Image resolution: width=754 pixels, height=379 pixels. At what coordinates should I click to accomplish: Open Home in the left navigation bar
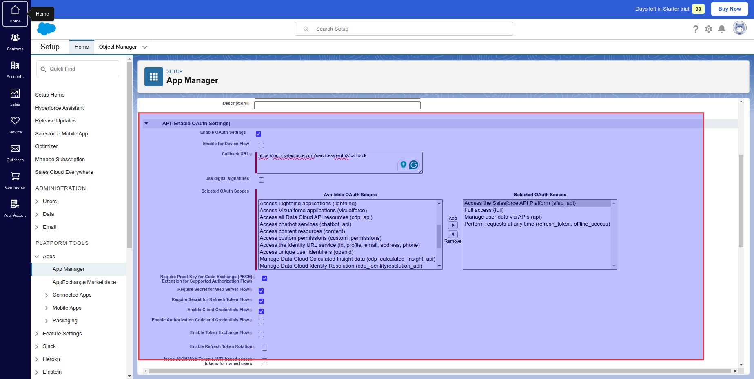tap(15, 14)
